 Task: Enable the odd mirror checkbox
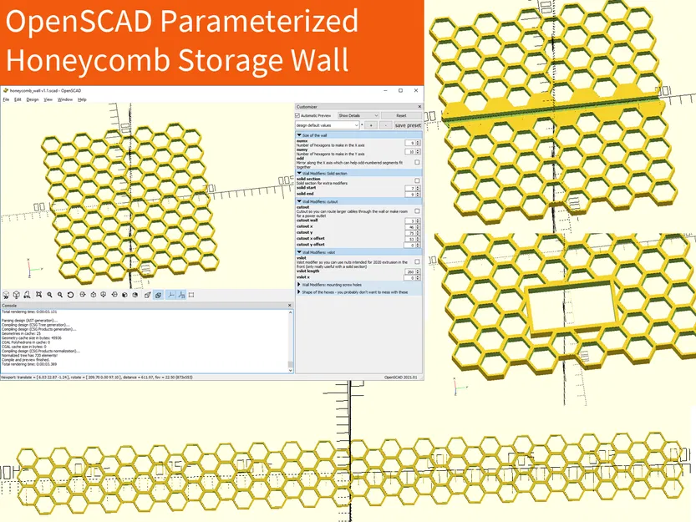416,161
